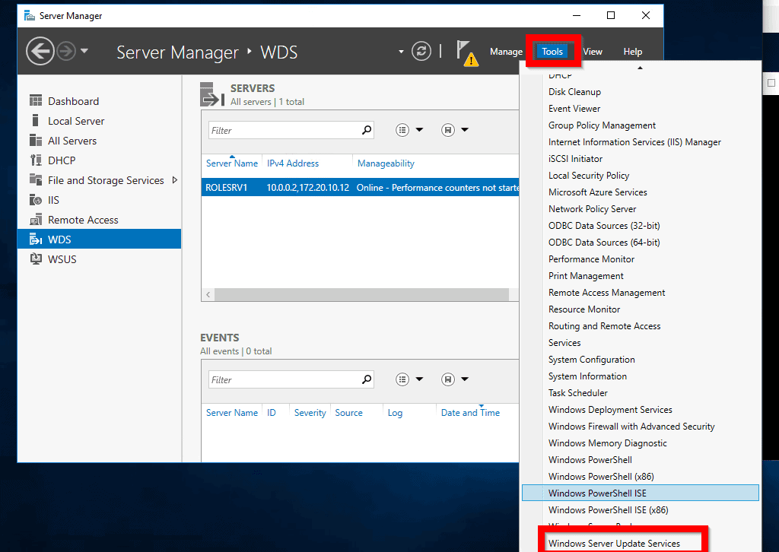779x552 pixels.
Task: Open Local Server via its sidebar icon
Action: (x=35, y=121)
